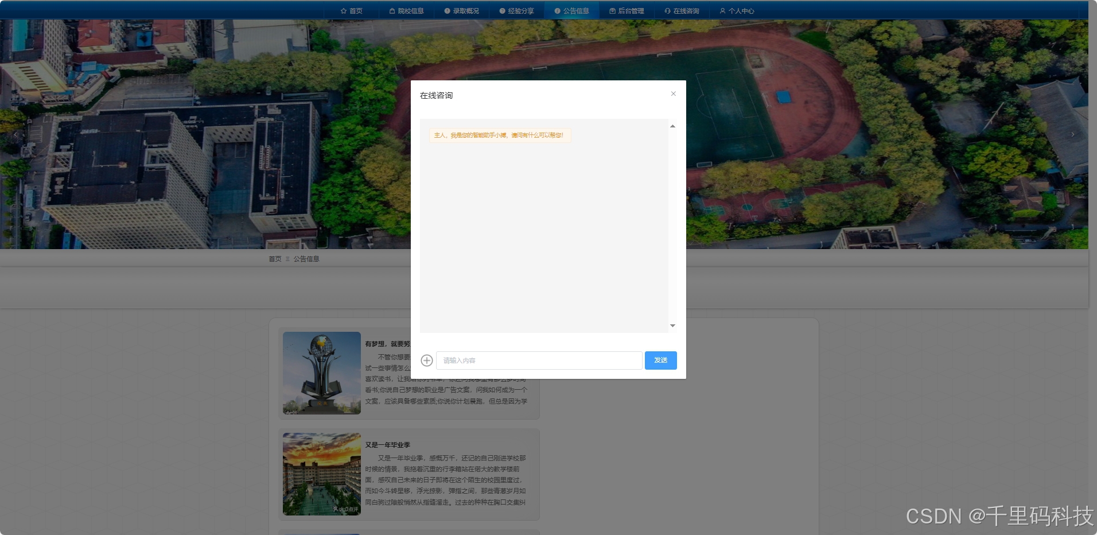The image size is (1097, 535).
Task: Close the 在线咨询 dialog
Action: pyautogui.click(x=674, y=94)
